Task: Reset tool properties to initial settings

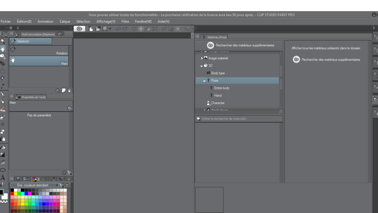Action: click(x=64, y=172)
